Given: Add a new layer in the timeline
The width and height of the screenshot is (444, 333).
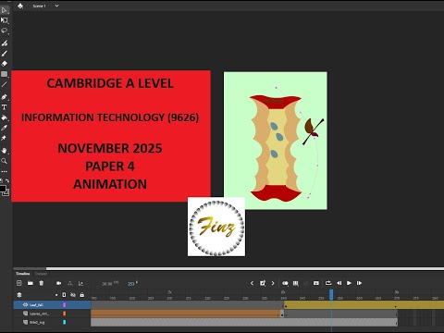Looking at the screenshot, I should pyautogui.click(x=19, y=283).
